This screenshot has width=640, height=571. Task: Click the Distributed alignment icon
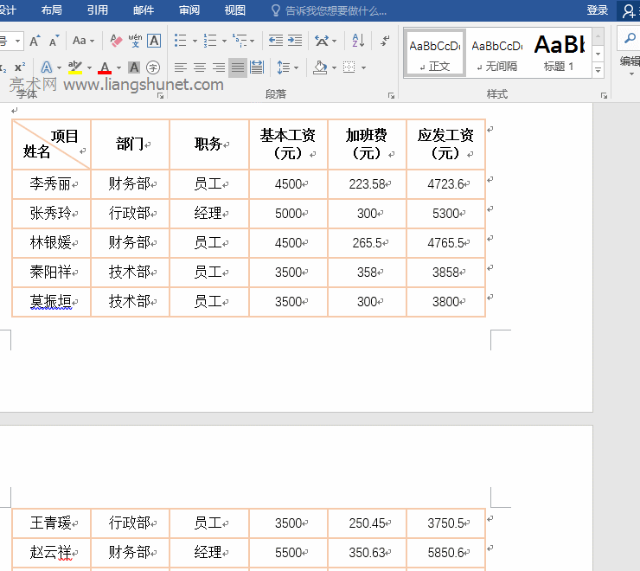[257, 67]
